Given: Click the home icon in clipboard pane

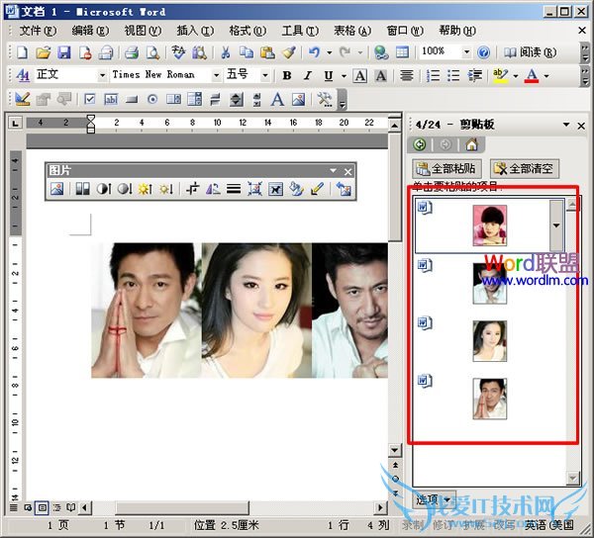Looking at the screenshot, I should [471, 144].
